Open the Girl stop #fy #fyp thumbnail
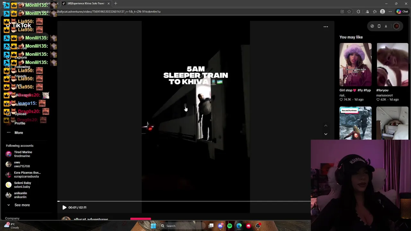 [355, 64]
